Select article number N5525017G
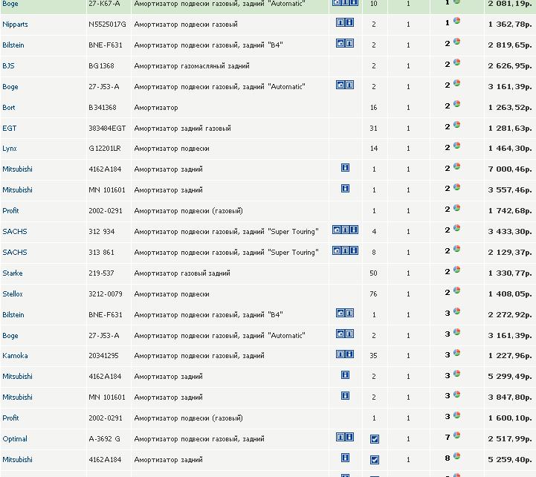Image resolution: width=536 pixels, height=477 pixels. point(107,25)
